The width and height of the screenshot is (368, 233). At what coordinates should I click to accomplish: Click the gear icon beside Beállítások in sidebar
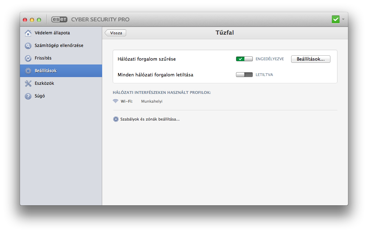[x=28, y=71]
